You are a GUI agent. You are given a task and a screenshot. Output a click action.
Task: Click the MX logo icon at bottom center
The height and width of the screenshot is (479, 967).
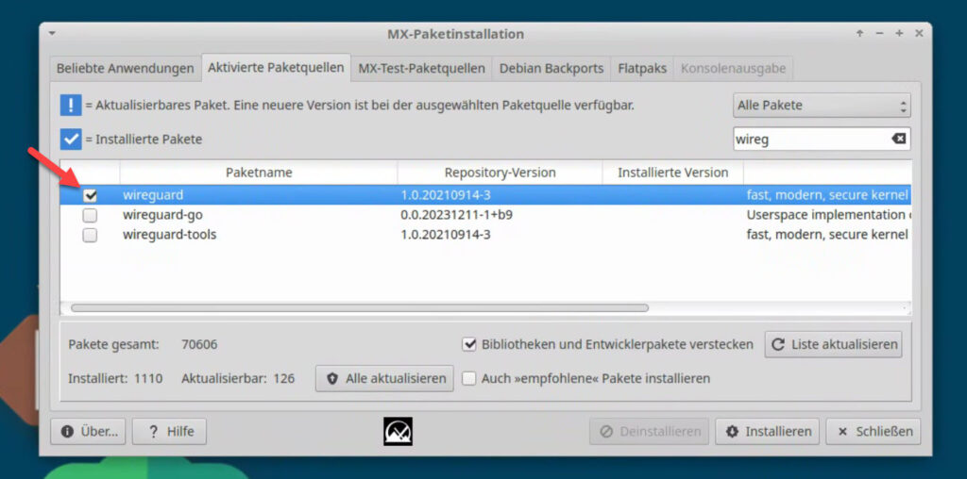tap(398, 431)
